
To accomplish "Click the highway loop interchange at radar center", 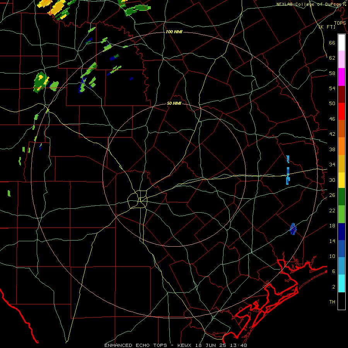I will click(137, 198).
